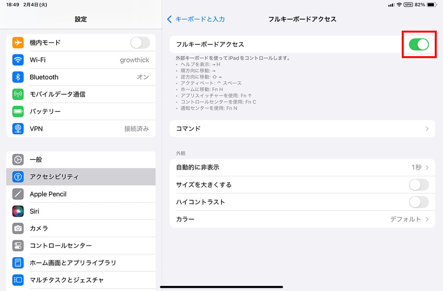
Task: Tap Bluetooth status オン
Action: 143,77
